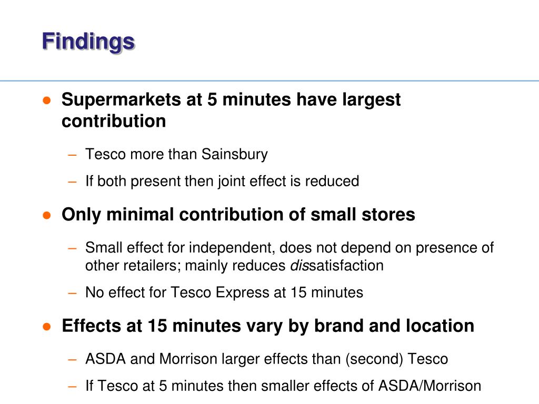Click the heading Supermarkets at 5 minutes
Image resolution: width=539 pixels, height=404 pixels.
tap(231, 110)
